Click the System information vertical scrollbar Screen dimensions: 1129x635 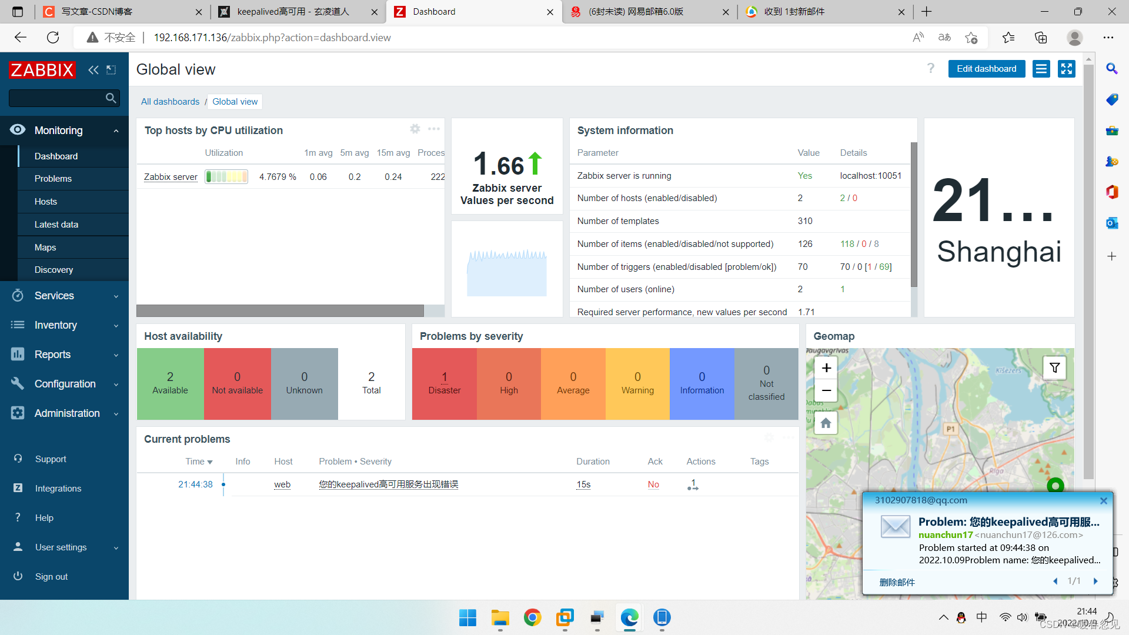pyautogui.click(x=914, y=215)
